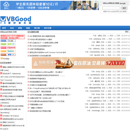Image resolution: width=130 pixels, height=130 pixels.
Task: Click author name 'gujin162'
Action: coord(97,97)
